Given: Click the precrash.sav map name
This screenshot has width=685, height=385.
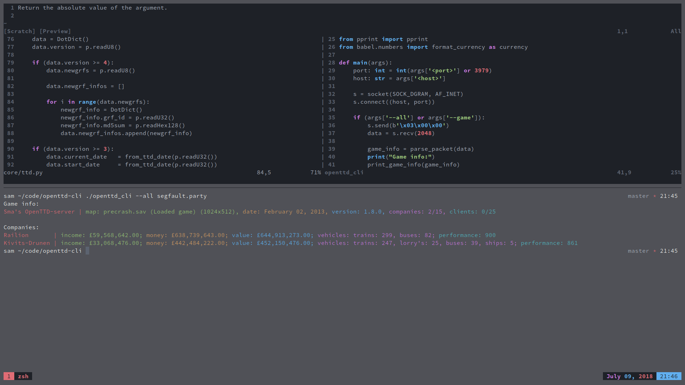Looking at the screenshot, I should tap(125, 212).
